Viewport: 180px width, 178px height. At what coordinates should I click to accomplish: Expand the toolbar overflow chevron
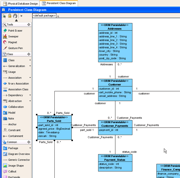pos(21,16)
